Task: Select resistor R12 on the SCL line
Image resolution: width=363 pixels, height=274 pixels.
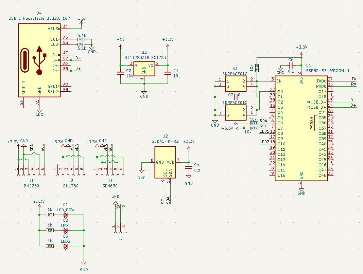Action: click(x=254, y=128)
